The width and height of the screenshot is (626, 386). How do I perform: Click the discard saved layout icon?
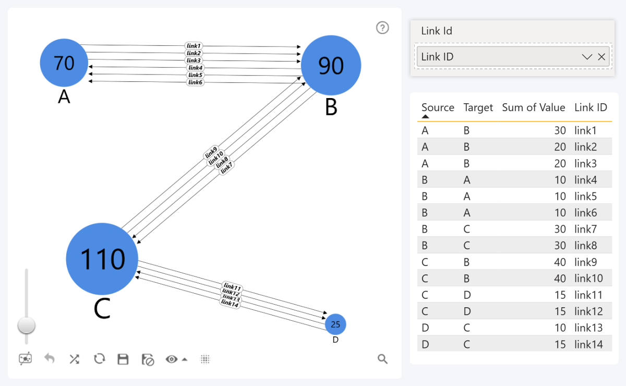click(x=148, y=359)
